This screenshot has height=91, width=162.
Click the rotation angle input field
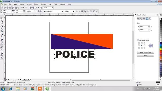(32, 11)
